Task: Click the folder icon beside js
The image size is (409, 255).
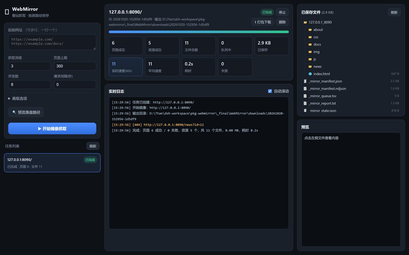Action: click(x=310, y=59)
